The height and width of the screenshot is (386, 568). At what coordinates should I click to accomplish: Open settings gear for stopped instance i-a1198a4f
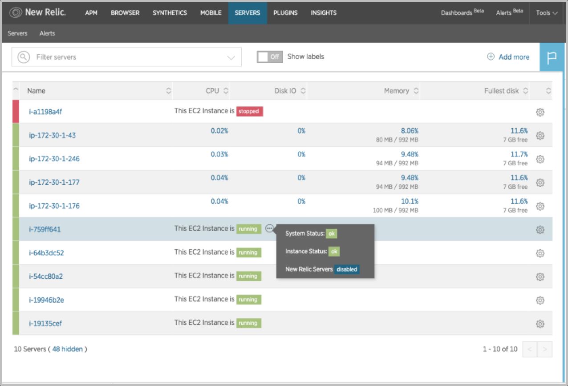(540, 112)
